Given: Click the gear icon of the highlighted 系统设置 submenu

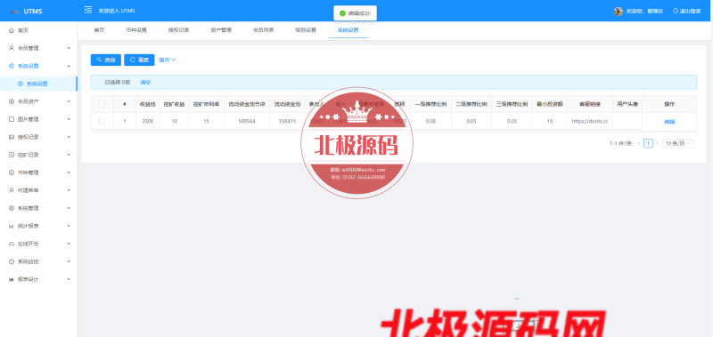Looking at the screenshot, I should 20,84.
